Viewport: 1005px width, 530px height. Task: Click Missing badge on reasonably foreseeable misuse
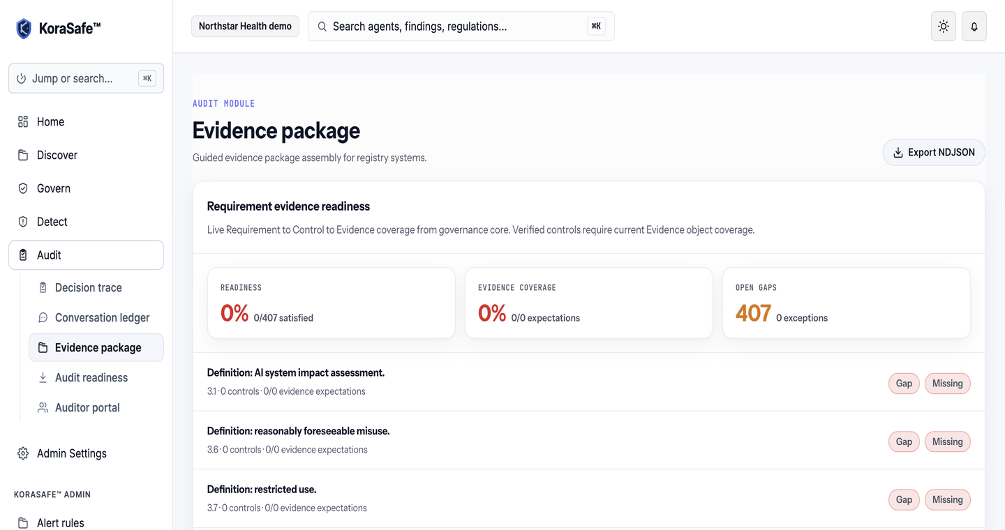pos(947,441)
